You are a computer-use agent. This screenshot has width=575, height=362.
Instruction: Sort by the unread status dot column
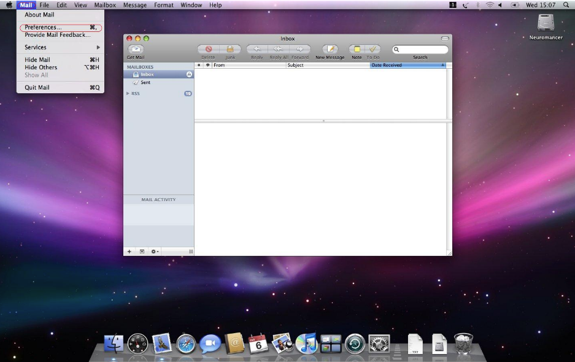point(199,65)
